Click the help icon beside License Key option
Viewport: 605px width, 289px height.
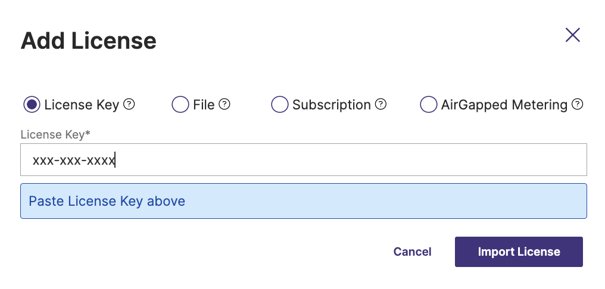click(129, 105)
